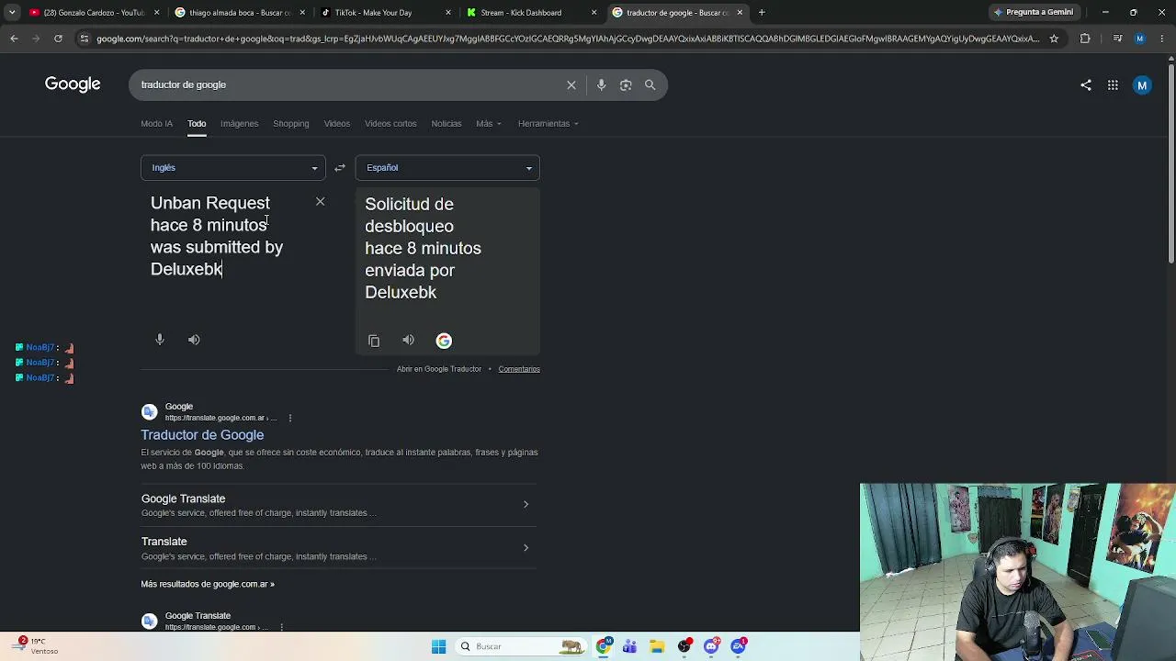Open a new browser tab
The width and height of the screenshot is (1176, 661).
tap(762, 13)
